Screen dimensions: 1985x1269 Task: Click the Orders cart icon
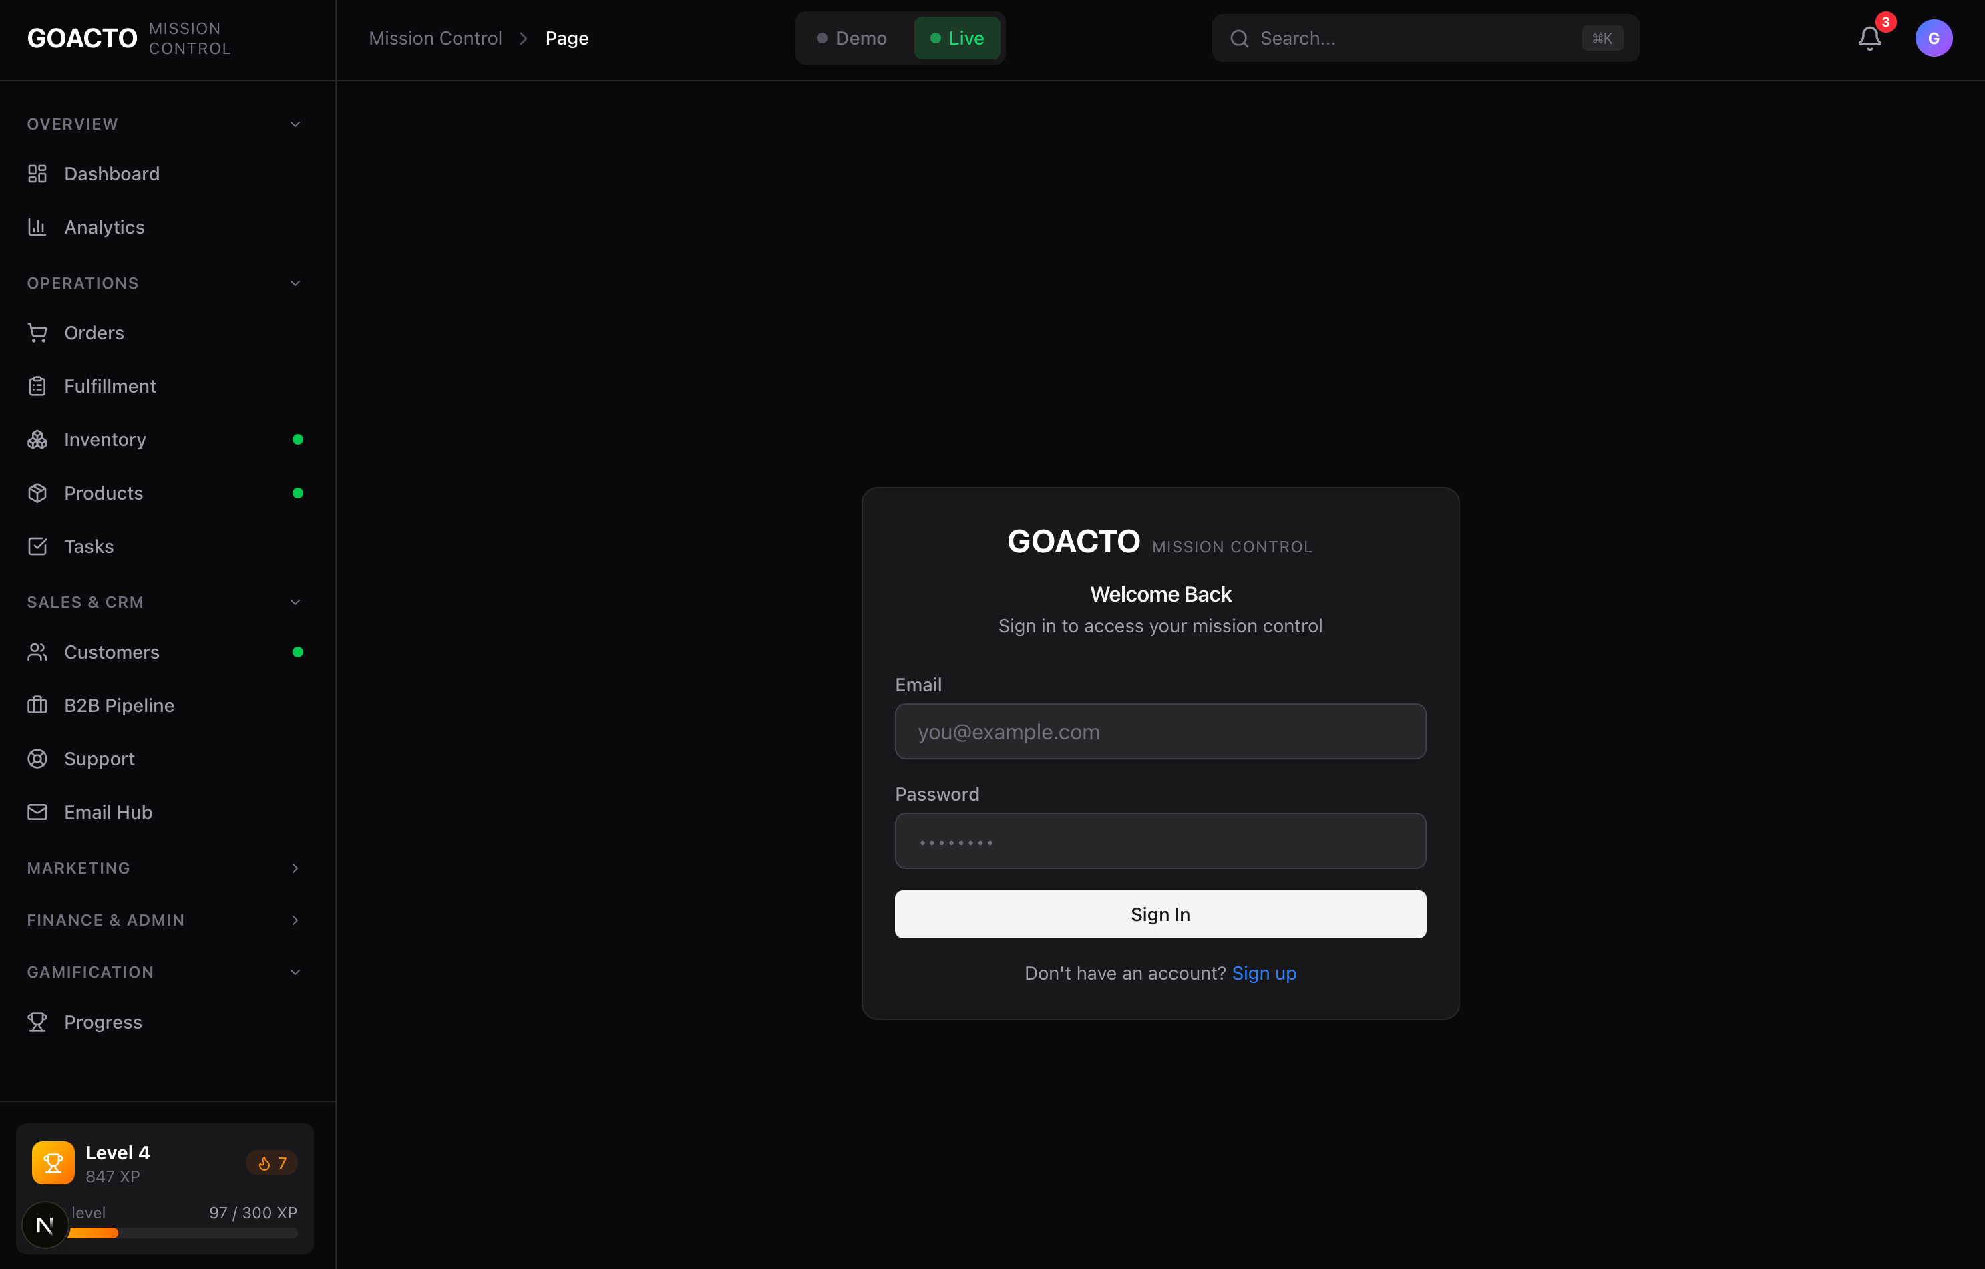click(37, 333)
